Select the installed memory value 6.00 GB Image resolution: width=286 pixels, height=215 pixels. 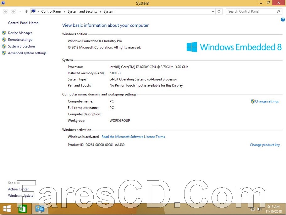[115, 73]
